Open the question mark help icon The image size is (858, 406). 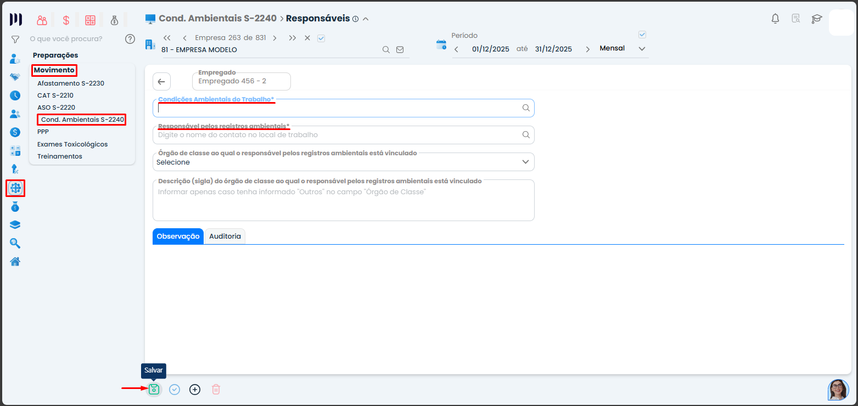tap(130, 39)
